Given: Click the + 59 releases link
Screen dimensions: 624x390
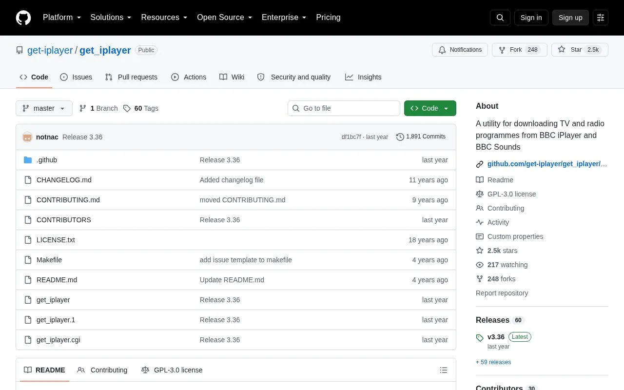Looking at the screenshot, I should coord(493,362).
